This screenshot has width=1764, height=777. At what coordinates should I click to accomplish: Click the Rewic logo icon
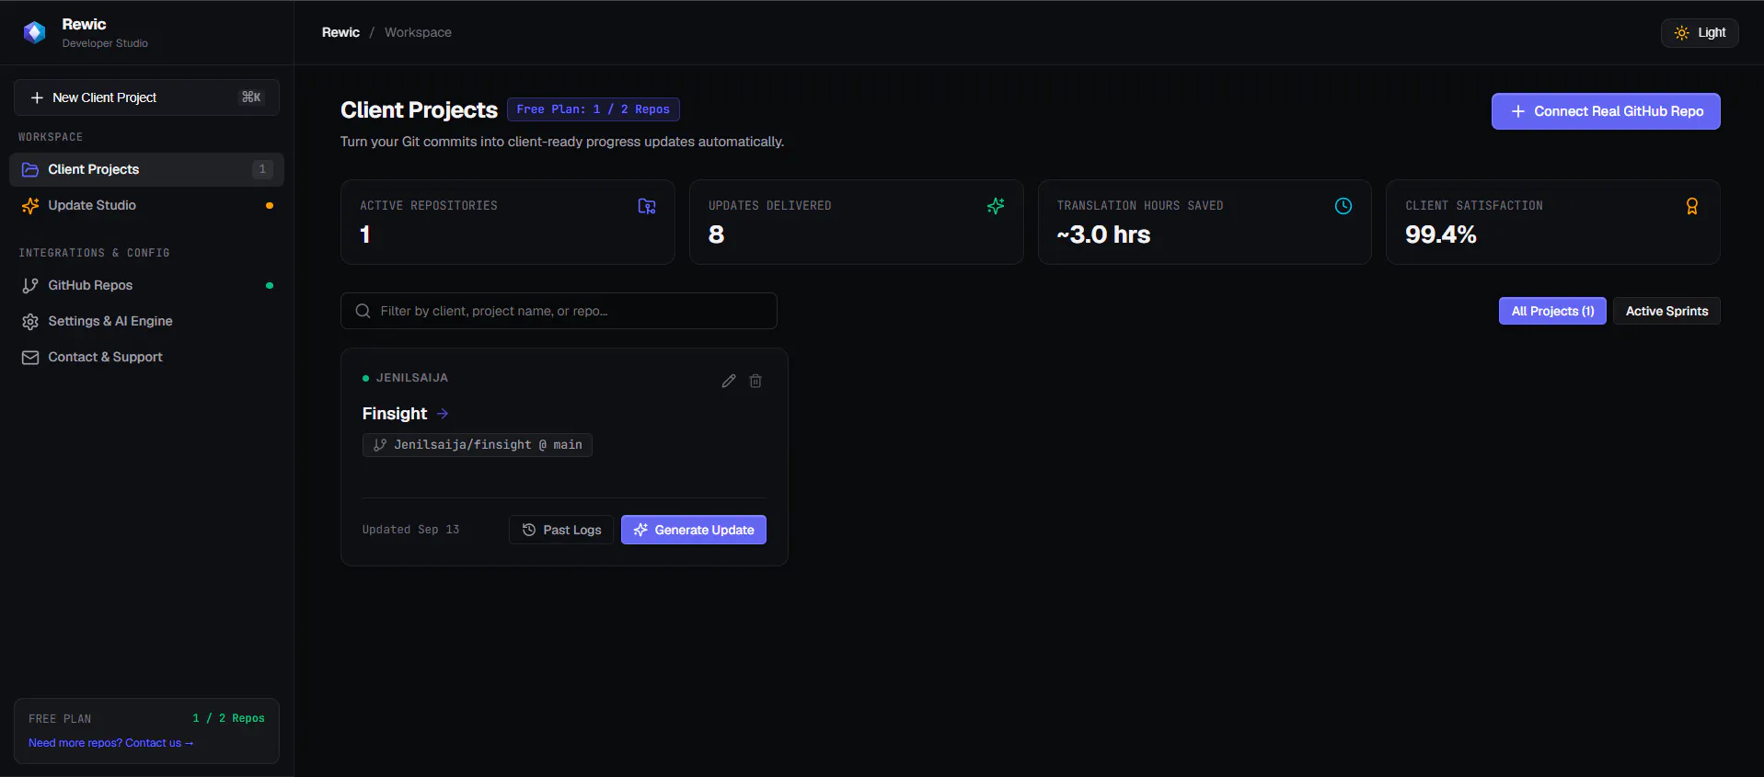[x=35, y=32]
